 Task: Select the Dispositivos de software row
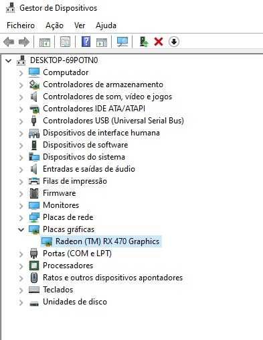coord(86,145)
